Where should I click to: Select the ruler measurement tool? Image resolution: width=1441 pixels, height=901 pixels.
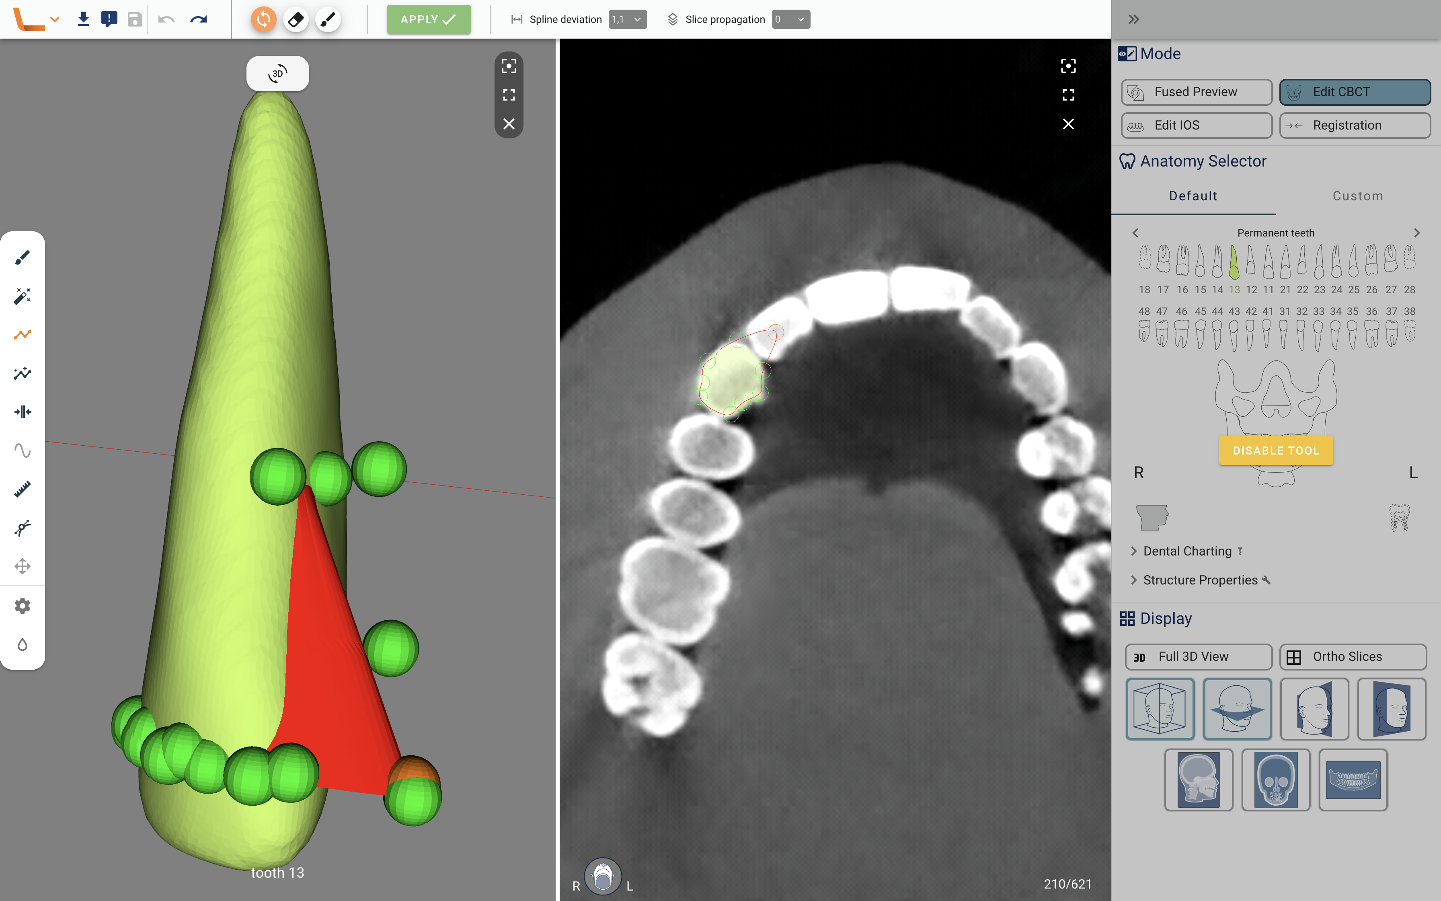coord(22,489)
